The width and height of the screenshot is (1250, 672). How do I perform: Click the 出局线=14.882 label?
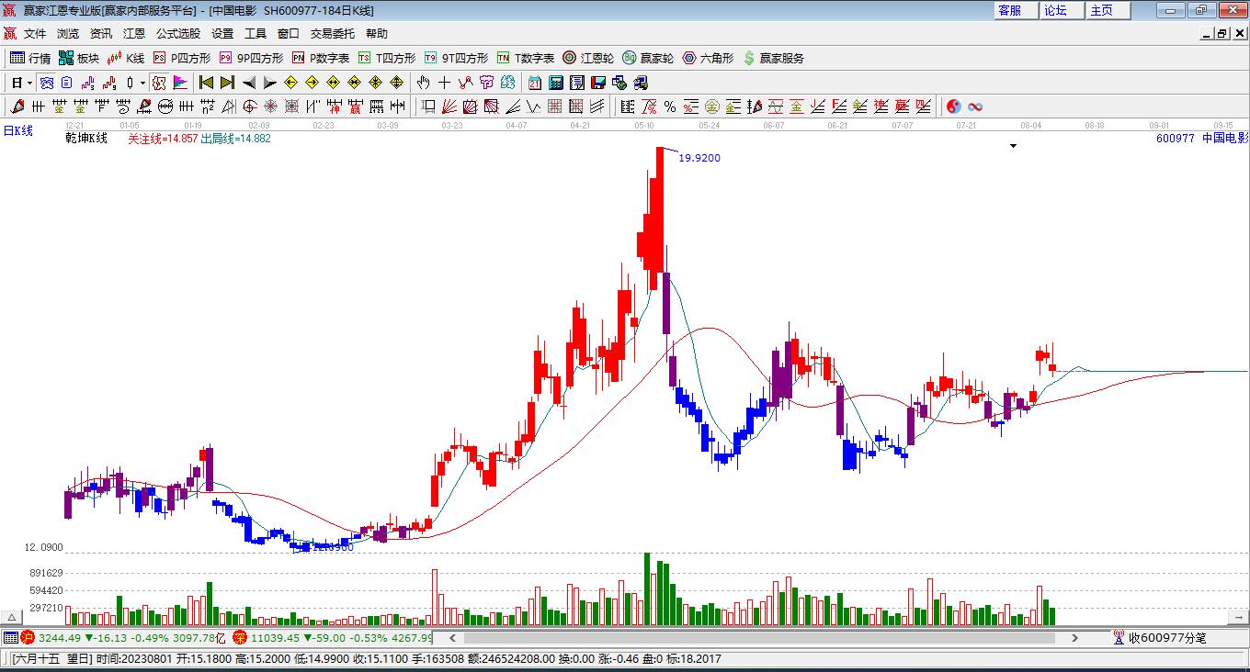point(236,139)
